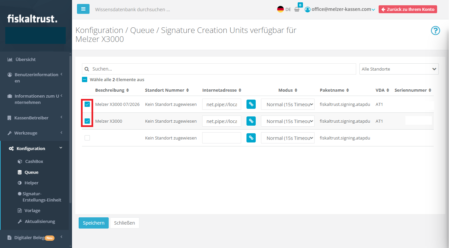Click the German flag language icon

coord(281,9)
